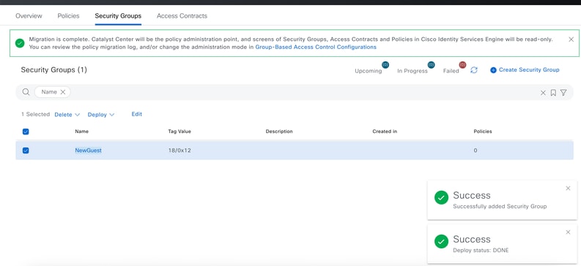This screenshot has height=266, width=581.
Task: Click the Policies column header
Action: [x=483, y=132]
